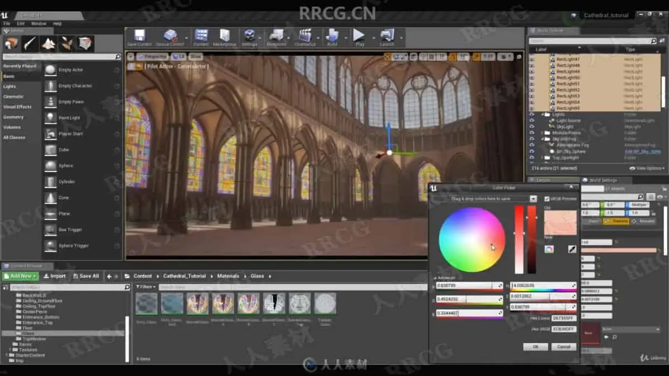669x376 pixels.
Task: Toggle the sRGB Preview checkbox
Action: point(547,199)
